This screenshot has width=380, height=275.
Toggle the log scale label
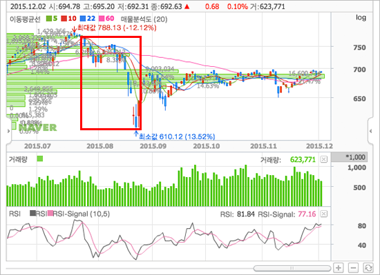[361, 17]
